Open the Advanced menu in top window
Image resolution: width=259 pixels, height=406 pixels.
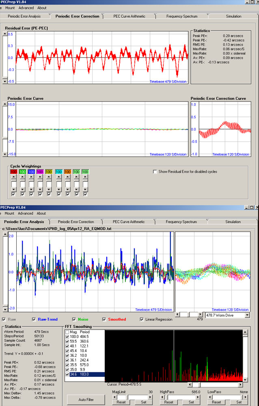click(x=26, y=8)
